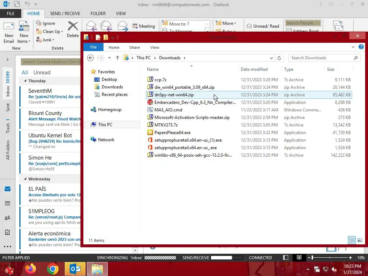368x276 pixels.
Task: Sort Explorer files by Date modified column
Action: pyautogui.click(x=254, y=69)
